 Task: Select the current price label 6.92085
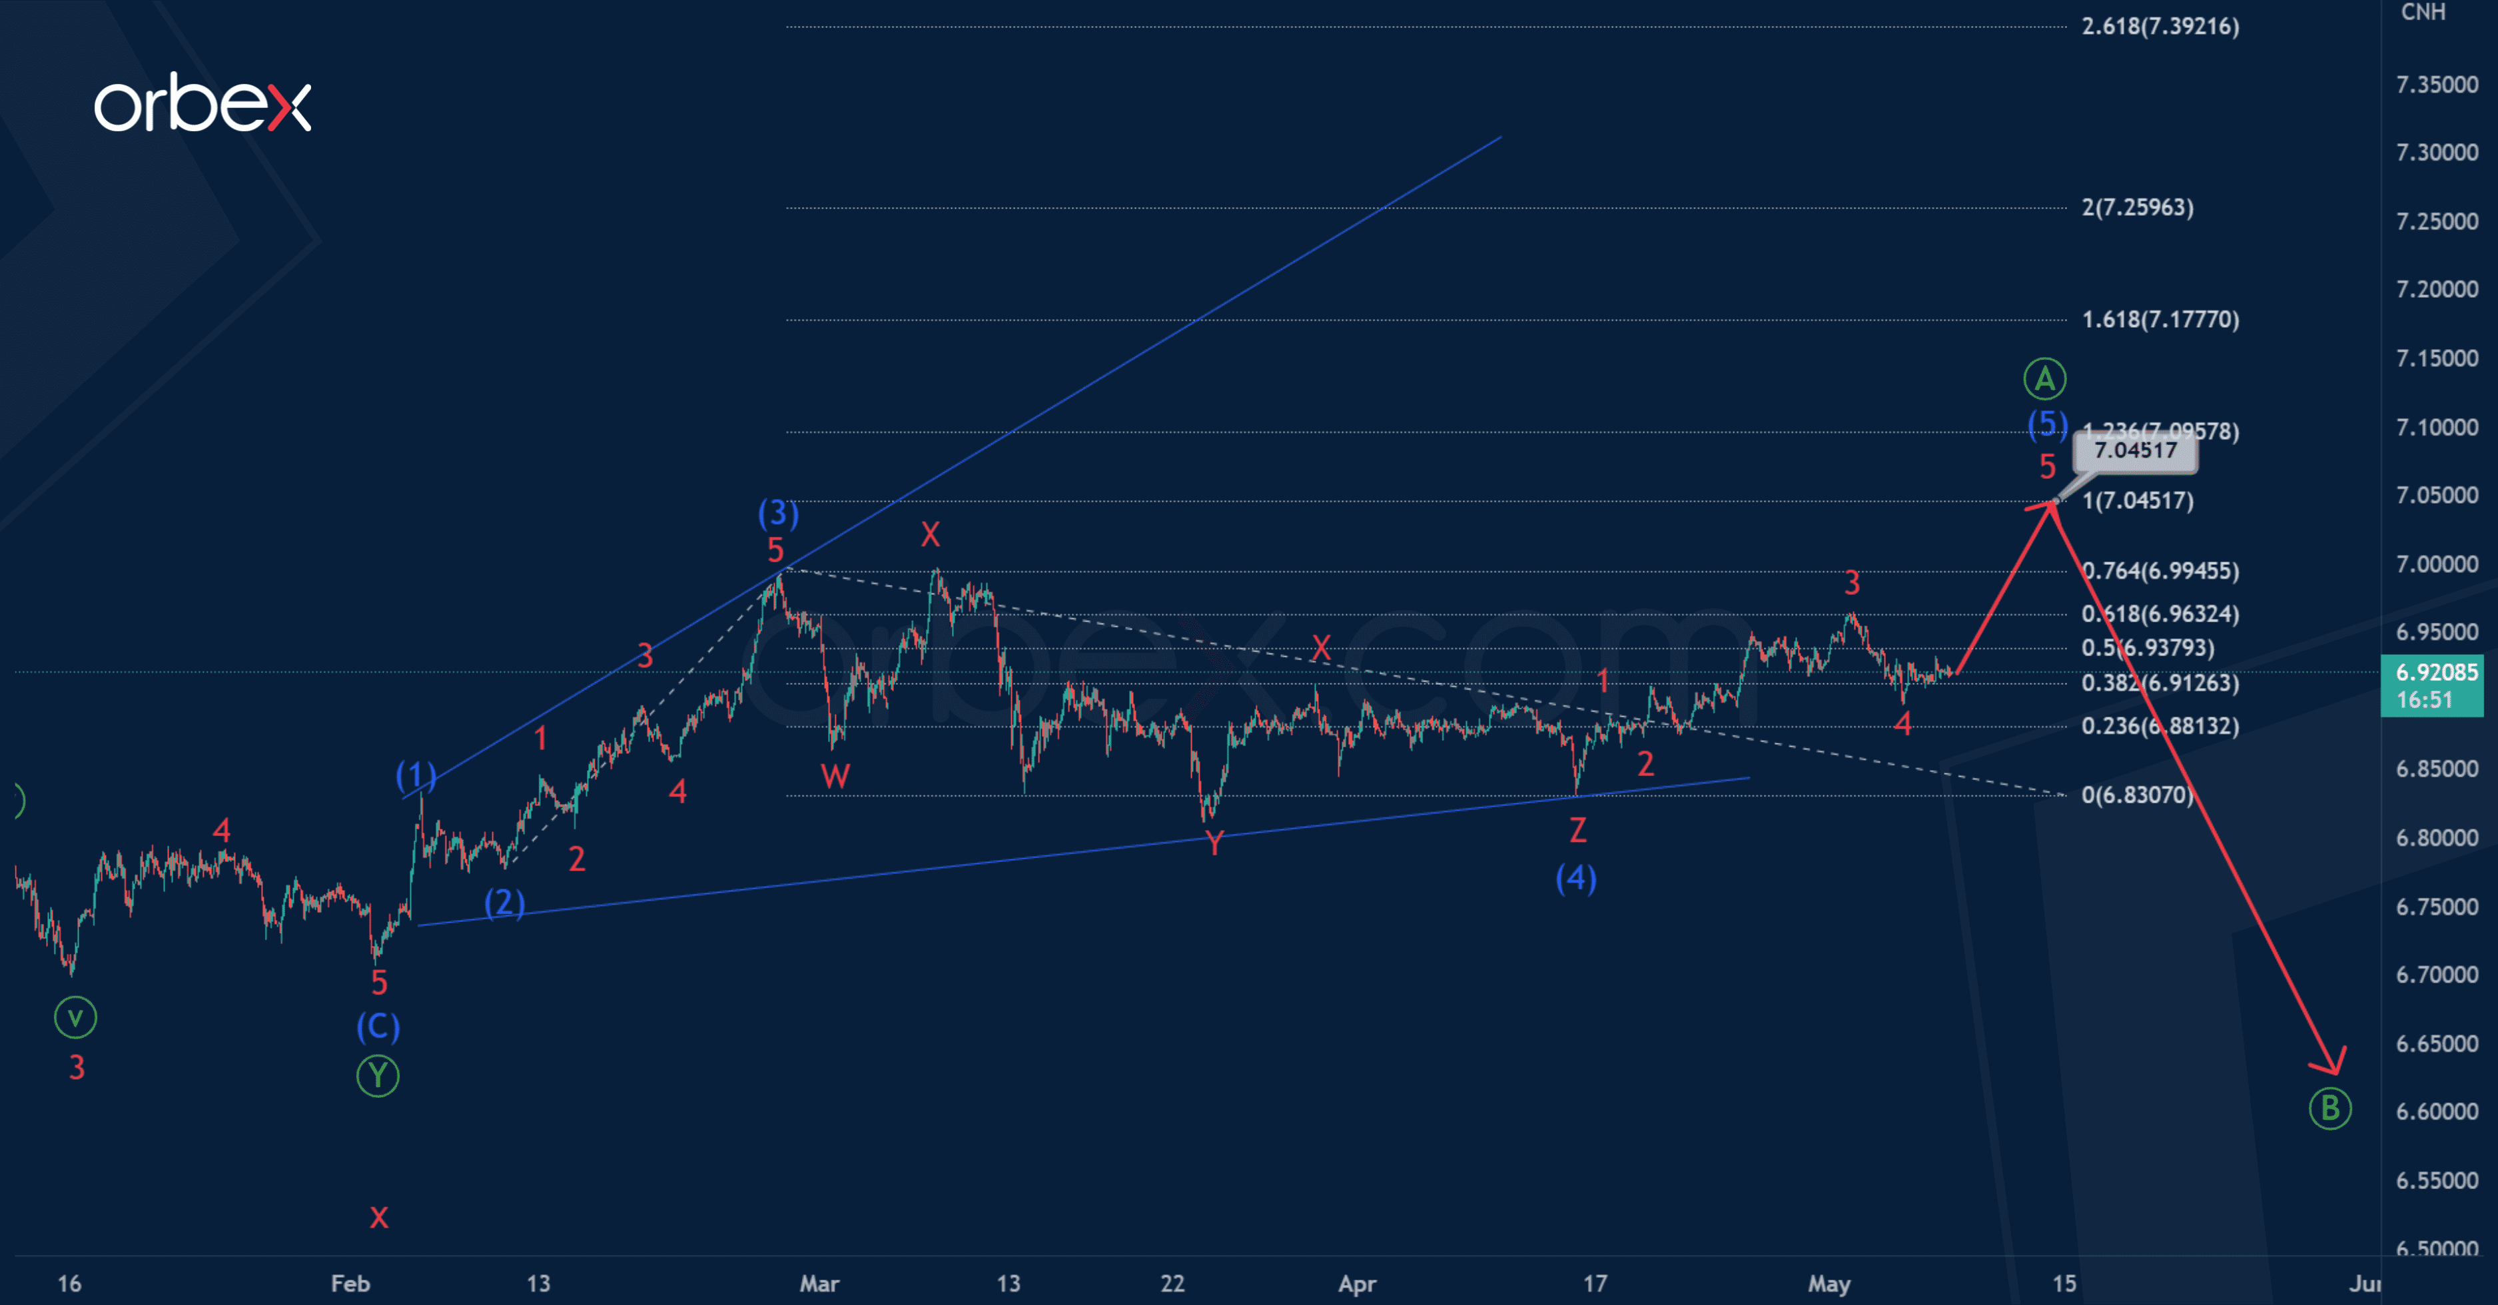[2436, 672]
